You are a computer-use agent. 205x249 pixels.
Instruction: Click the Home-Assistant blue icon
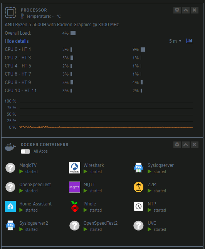click(x=10, y=207)
